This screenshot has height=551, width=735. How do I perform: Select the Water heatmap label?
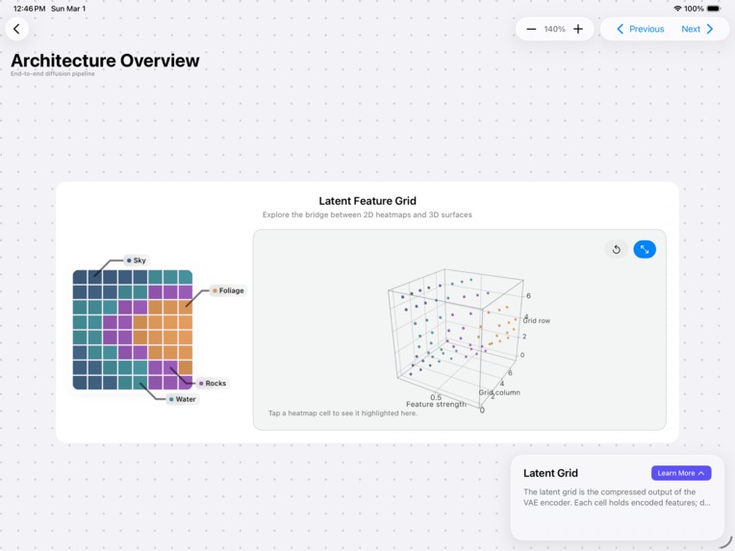pos(183,399)
